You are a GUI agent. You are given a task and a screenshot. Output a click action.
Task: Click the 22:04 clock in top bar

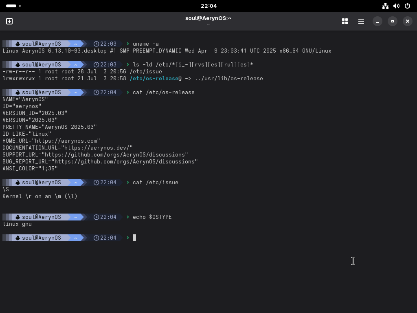coord(209,6)
